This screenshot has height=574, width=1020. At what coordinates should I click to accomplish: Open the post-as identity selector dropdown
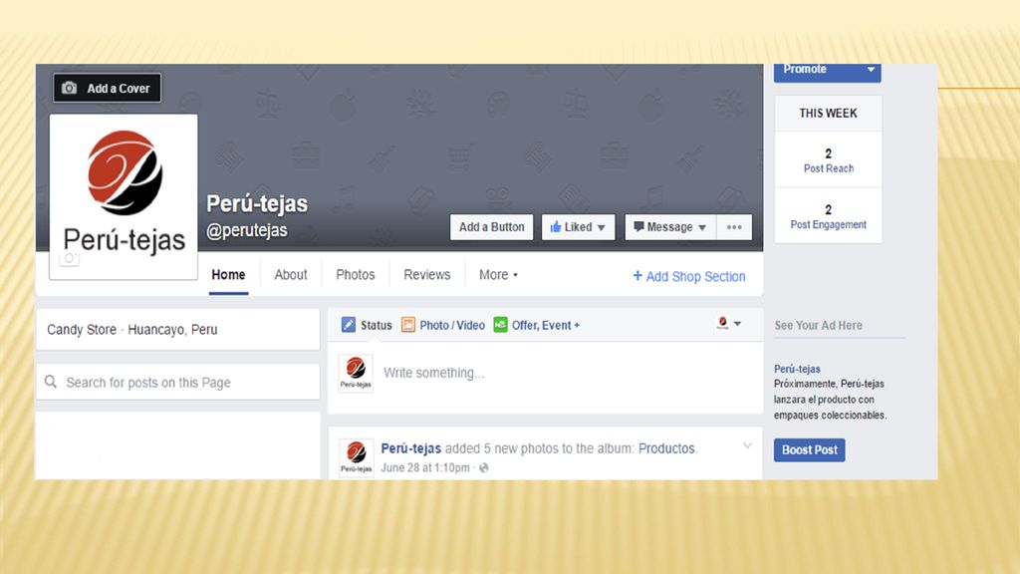pyautogui.click(x=728, y=323)
